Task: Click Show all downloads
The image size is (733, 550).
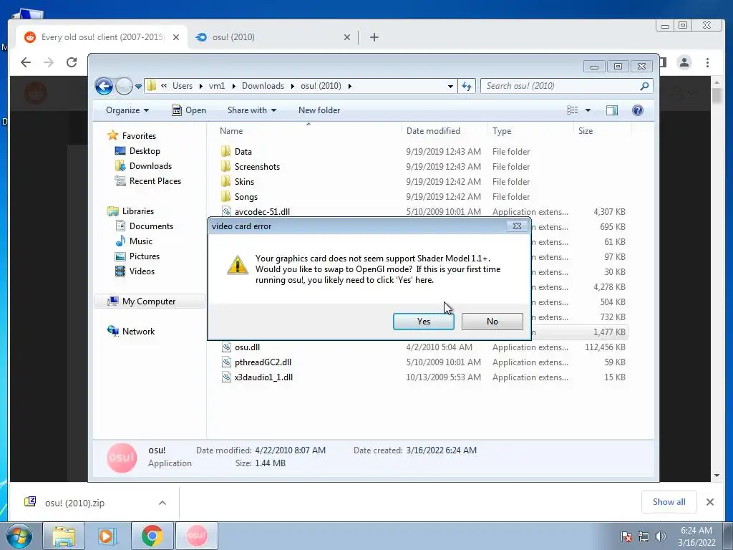Action: coord(669,502)
